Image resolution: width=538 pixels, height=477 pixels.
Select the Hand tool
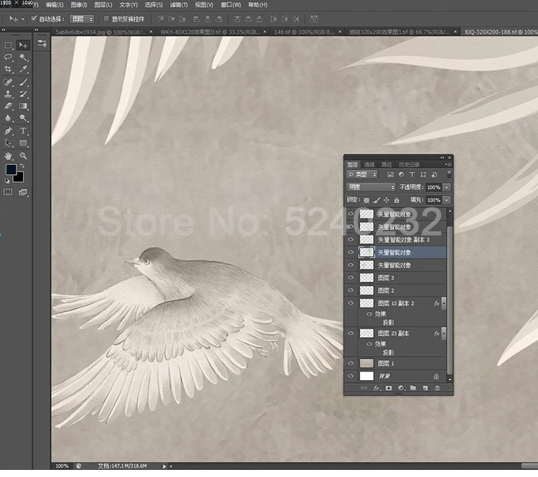[8, 156]
